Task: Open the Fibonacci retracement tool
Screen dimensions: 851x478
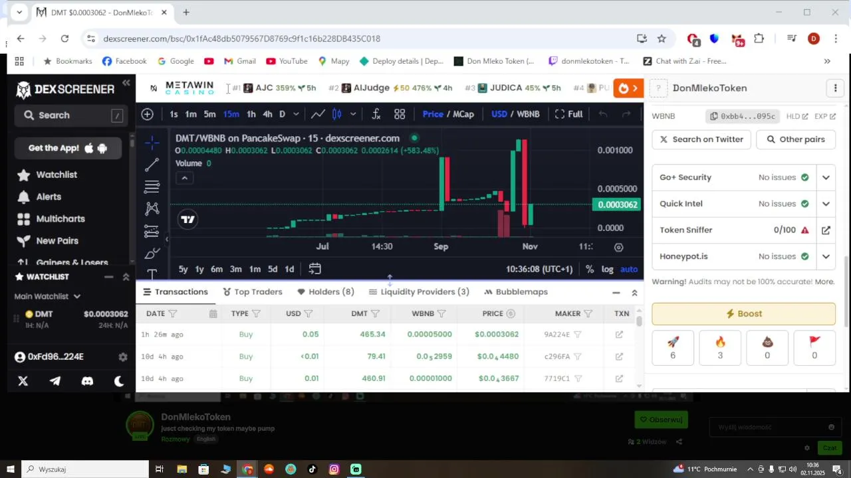Action: (152, 187)
